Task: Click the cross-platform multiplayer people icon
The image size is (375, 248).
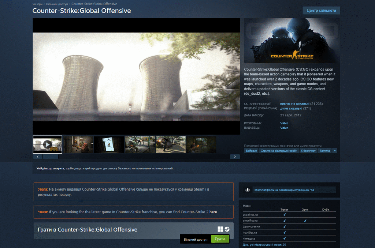Action: [x=248, y=190]
